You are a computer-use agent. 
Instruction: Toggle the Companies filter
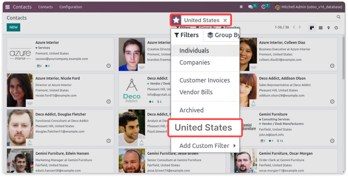click(x=205, y=62)
